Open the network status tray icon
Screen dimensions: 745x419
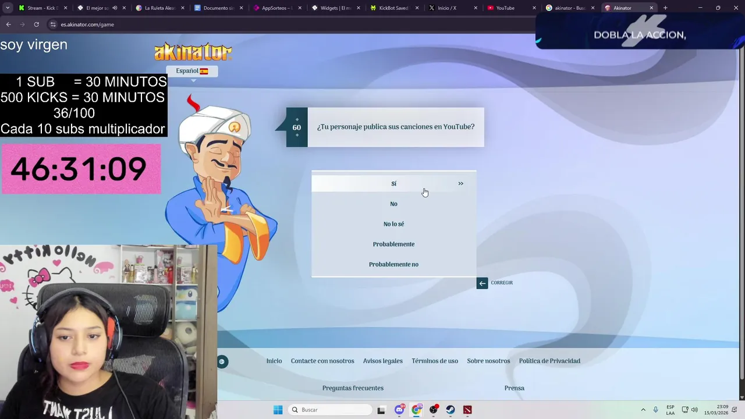pyautogui.click(x=685, y=410)
